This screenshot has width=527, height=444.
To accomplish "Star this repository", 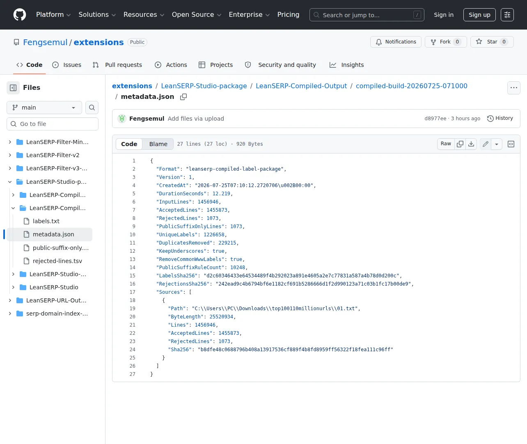I will point(492,42).
